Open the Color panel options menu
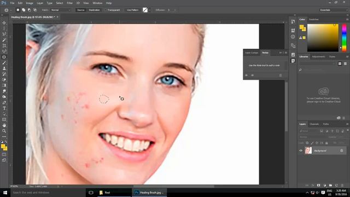 click(x=347, y=20)
